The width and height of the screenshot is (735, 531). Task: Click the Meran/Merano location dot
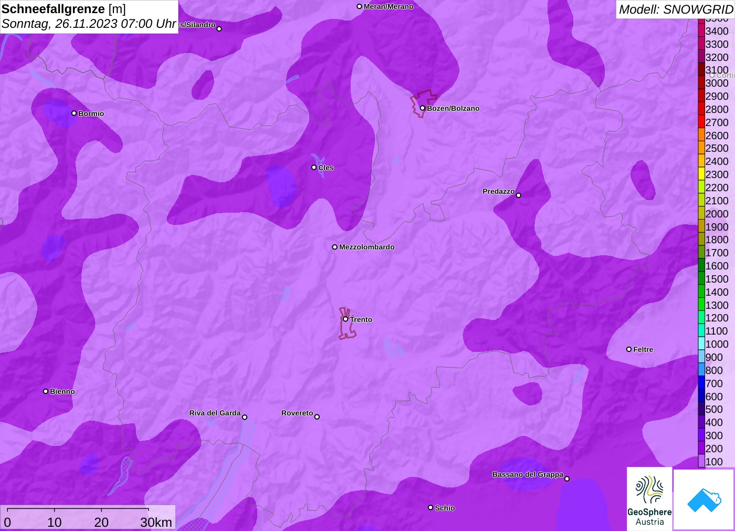(359, 6)
